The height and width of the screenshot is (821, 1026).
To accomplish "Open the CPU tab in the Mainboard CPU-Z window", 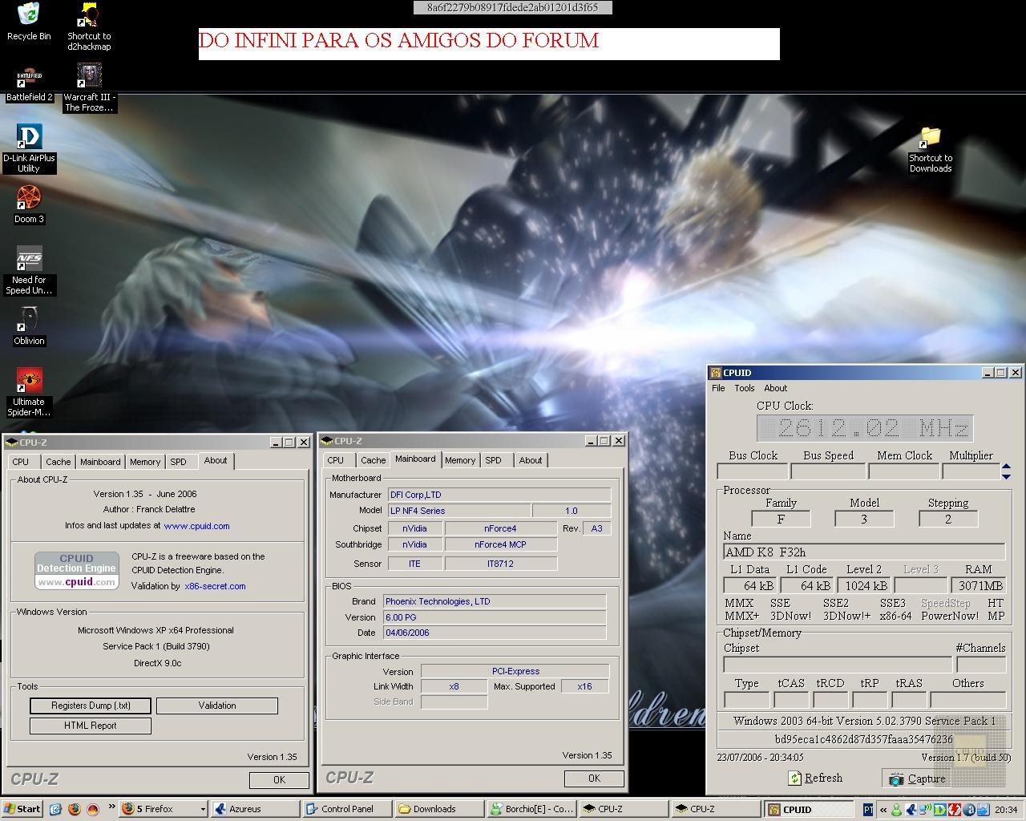I will point(336,460).
